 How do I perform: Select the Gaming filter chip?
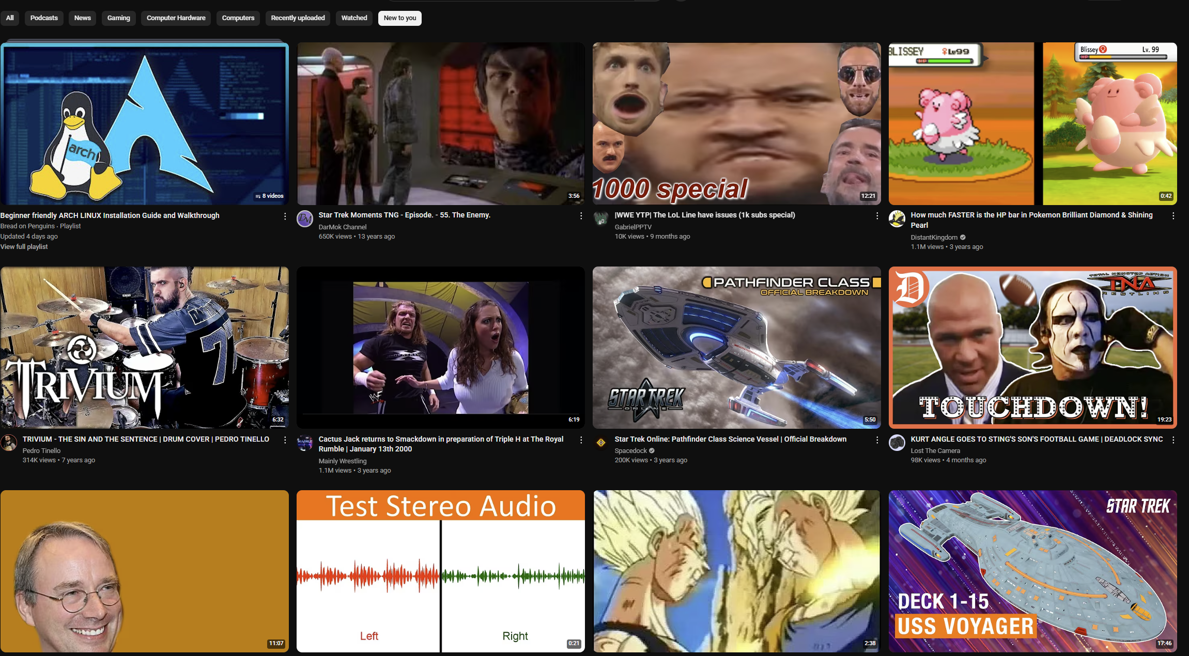[118, 18]
